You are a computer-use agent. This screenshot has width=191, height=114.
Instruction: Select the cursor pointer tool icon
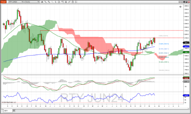coord(56,2)
